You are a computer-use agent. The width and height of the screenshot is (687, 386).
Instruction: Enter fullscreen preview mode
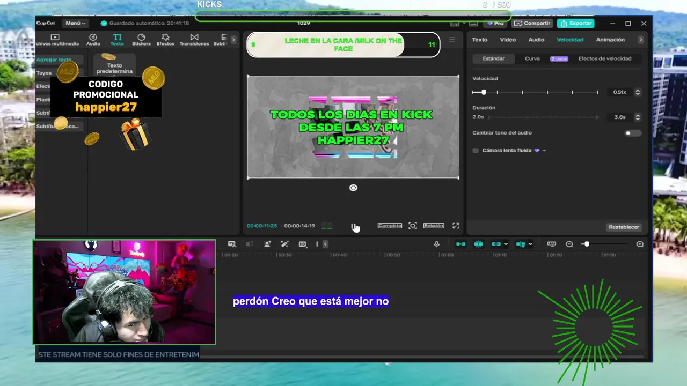pyautogui.click(x=456, y=226)
